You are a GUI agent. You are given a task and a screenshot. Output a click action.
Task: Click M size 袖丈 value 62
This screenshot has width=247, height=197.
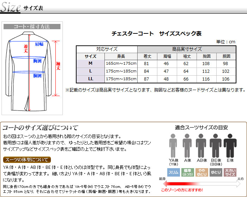[x=186, y=64]
